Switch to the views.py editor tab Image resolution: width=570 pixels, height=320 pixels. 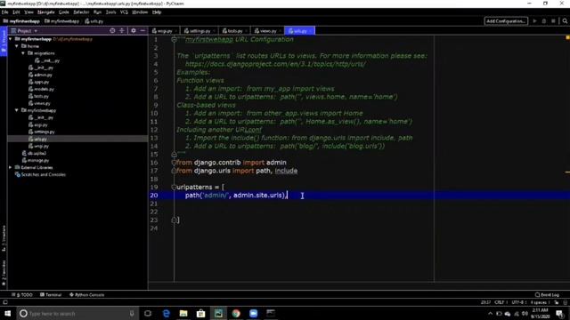(267, 31)
